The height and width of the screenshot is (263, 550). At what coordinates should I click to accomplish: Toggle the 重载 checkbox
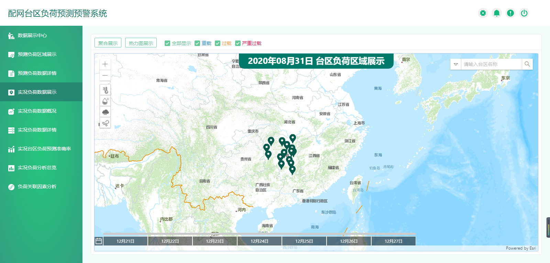(197, 43)
